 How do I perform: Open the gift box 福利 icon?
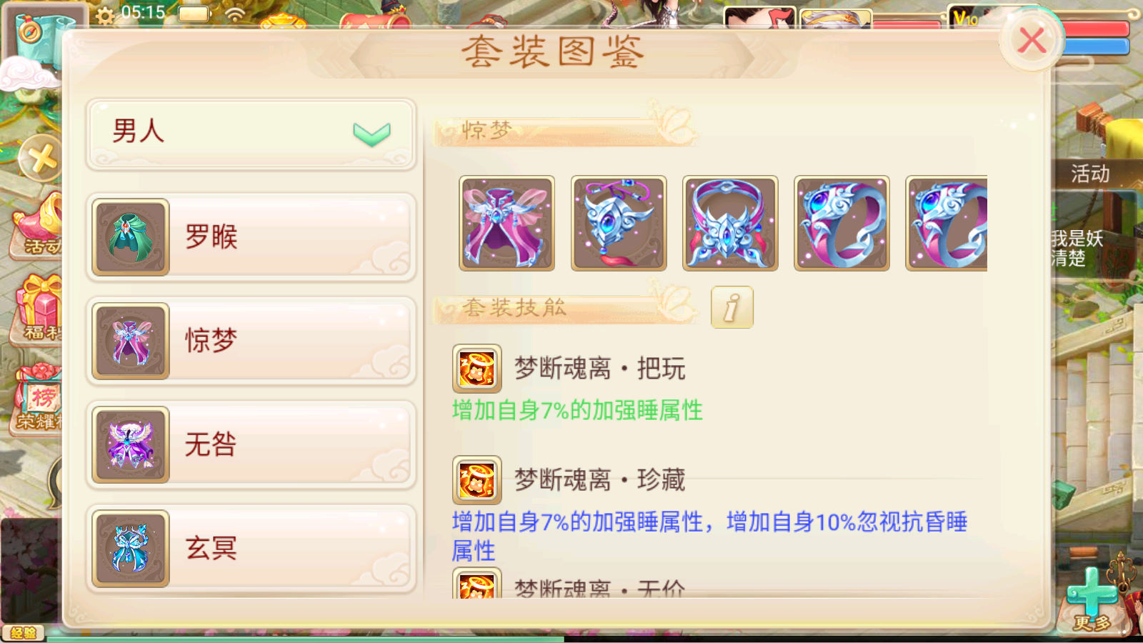pos(39,307)
